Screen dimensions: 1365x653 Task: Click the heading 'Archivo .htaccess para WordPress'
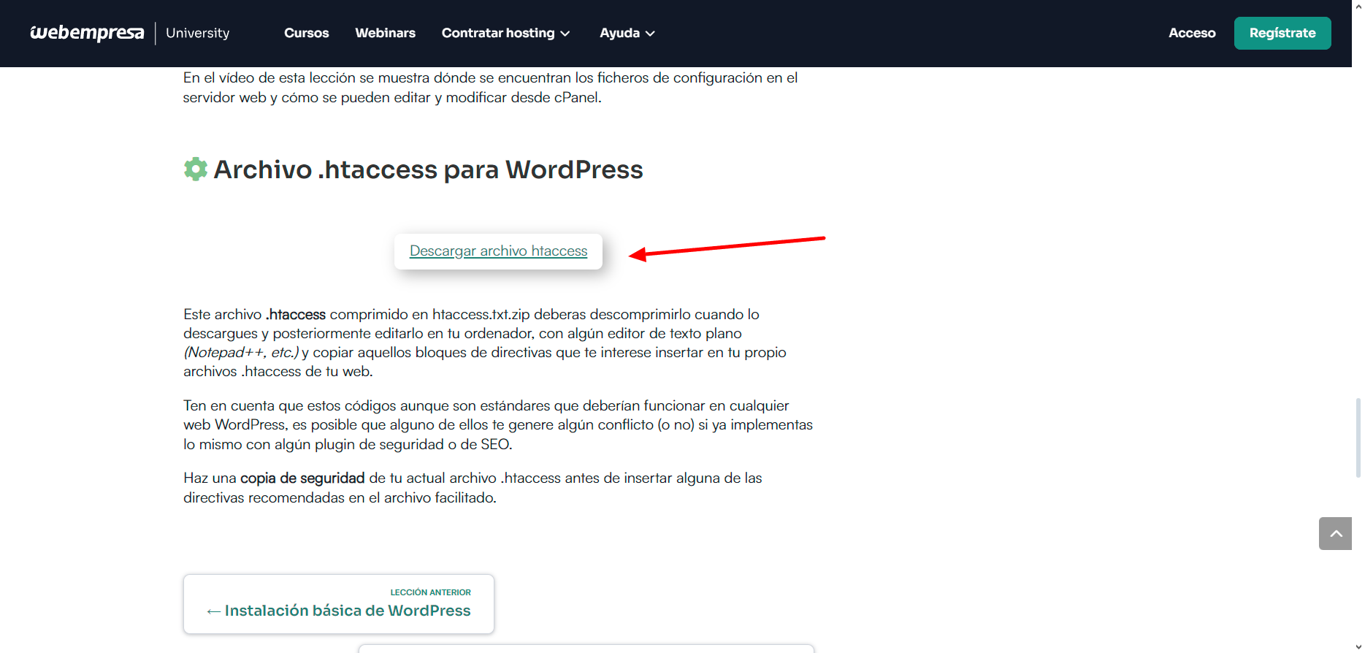[428, 169]
